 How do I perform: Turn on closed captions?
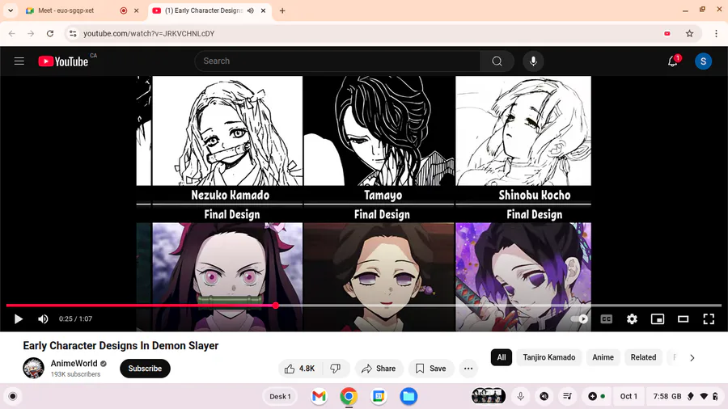point(607,319)
